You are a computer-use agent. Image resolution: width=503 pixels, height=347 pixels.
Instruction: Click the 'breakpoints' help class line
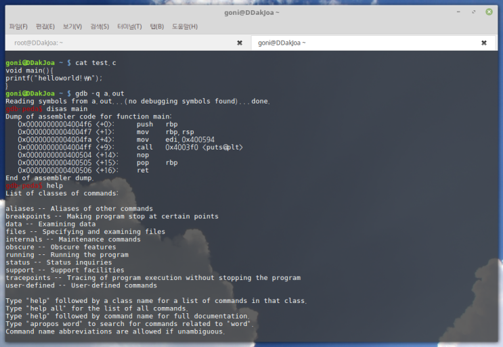tap(112, 216)
